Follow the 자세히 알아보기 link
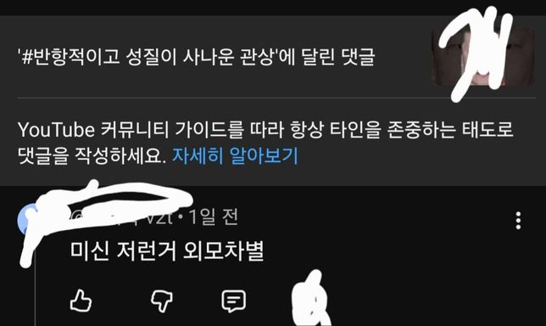Screen dimensions: 546x326 235,155
